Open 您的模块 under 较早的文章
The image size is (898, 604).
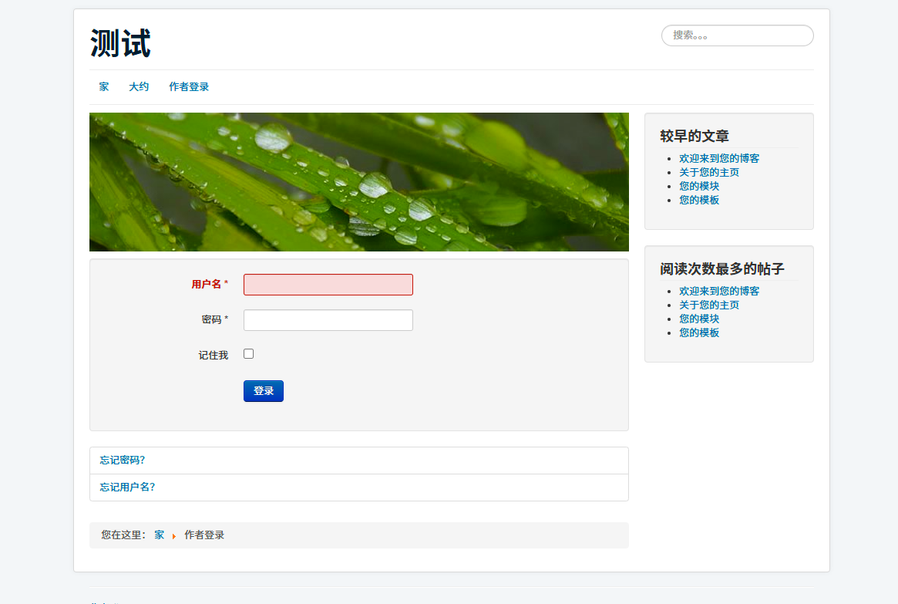pyautogui.click(x=698, y=187)
